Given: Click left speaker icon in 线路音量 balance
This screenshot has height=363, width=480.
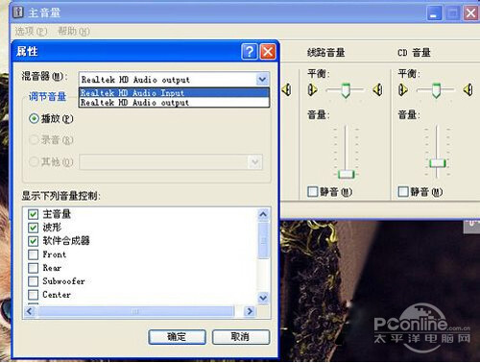Looking at the screenshot, I should pyautogui.click(x=312, y=89).
